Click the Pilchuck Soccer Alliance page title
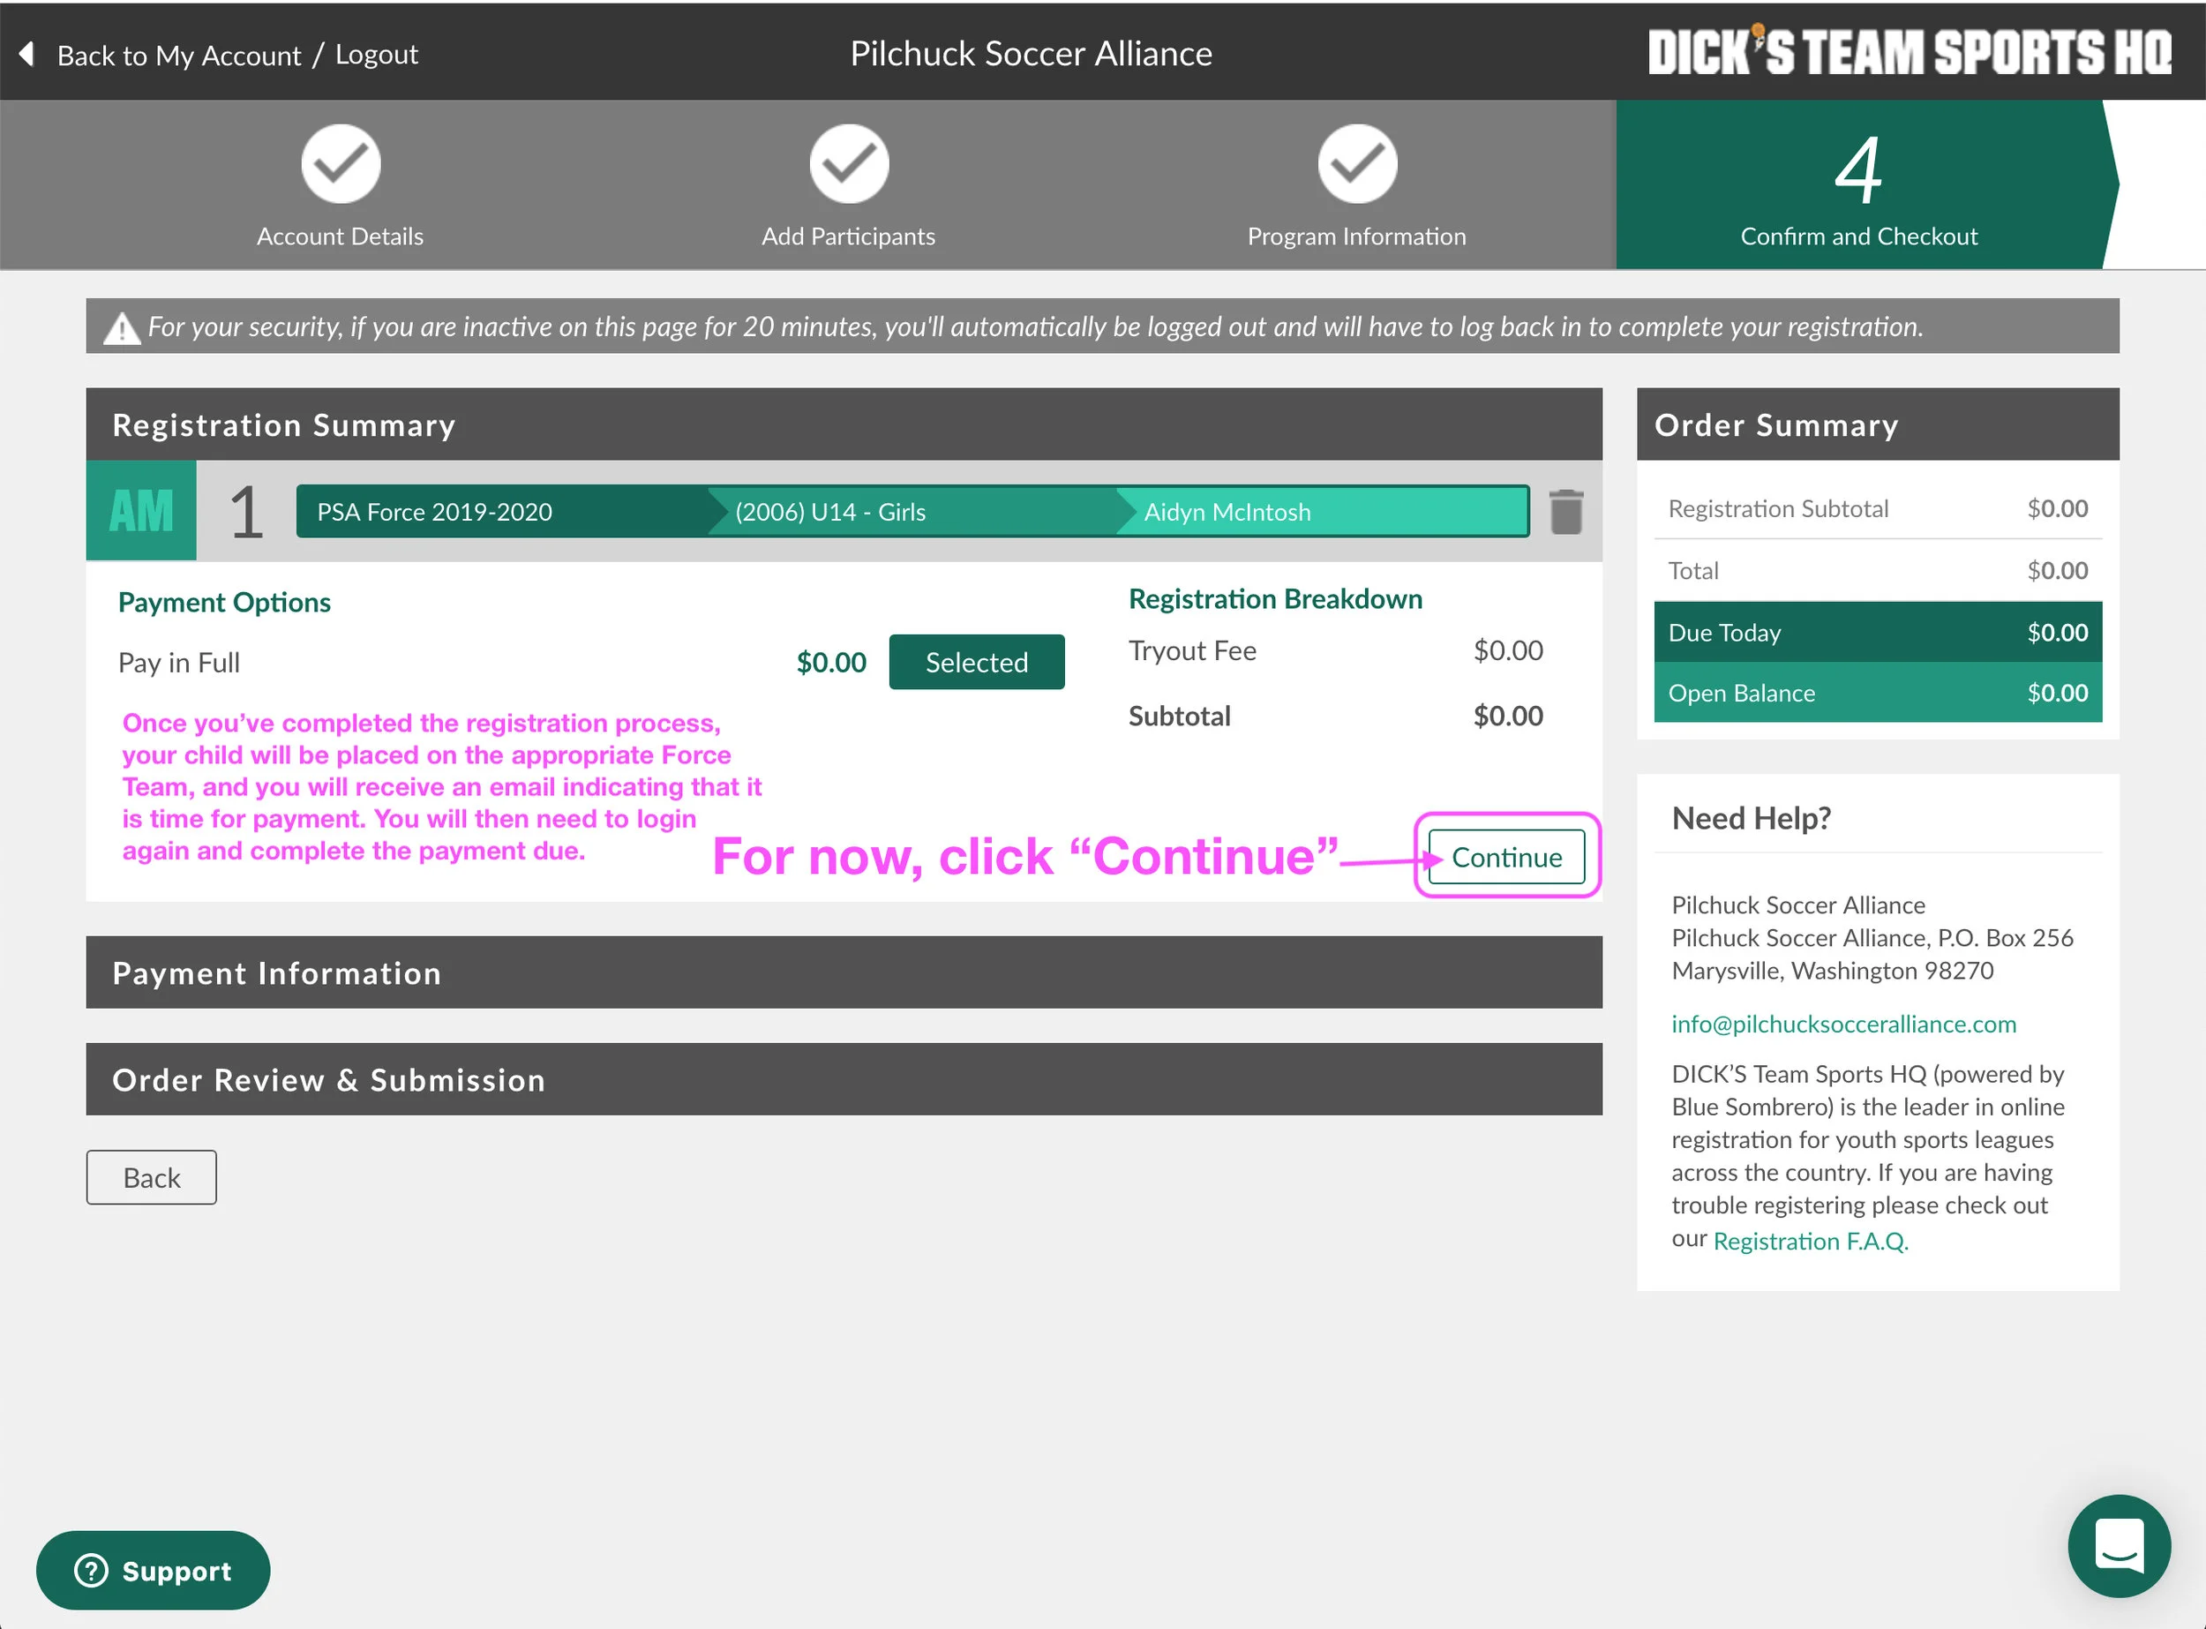The height and width of the screenshot is (1629, 2206). pos(1032,53)
